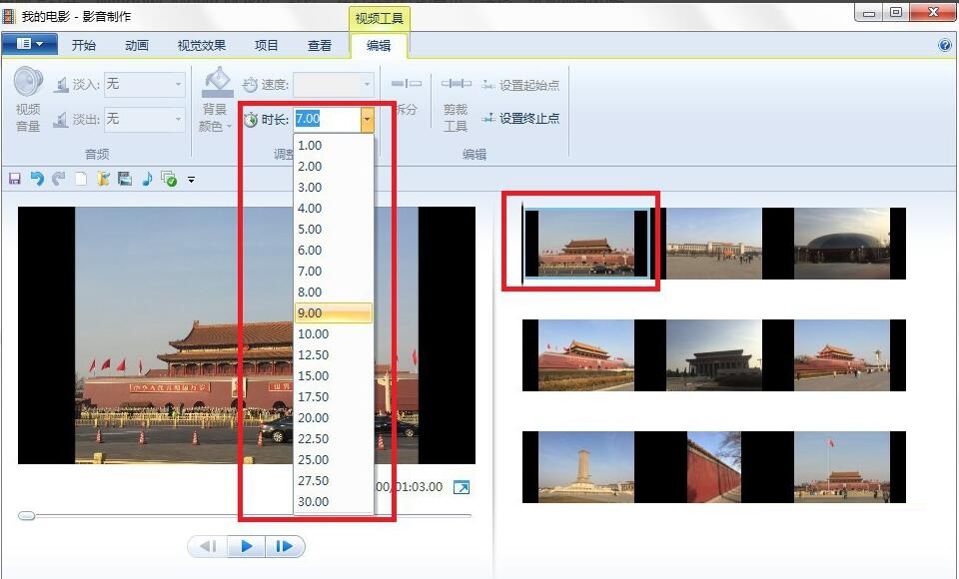Image resolution: width=959 pixels, height=579 pixels.
Task: Choose 30.00 from duration list
Action: click(x=334, y=501)
